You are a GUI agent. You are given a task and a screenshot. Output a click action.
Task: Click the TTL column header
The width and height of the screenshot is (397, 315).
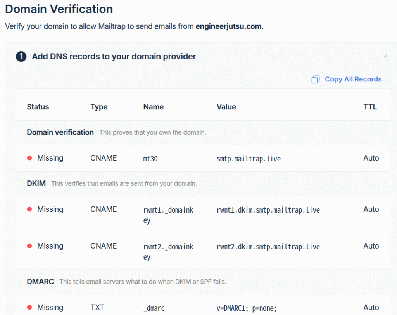(370, 107)
